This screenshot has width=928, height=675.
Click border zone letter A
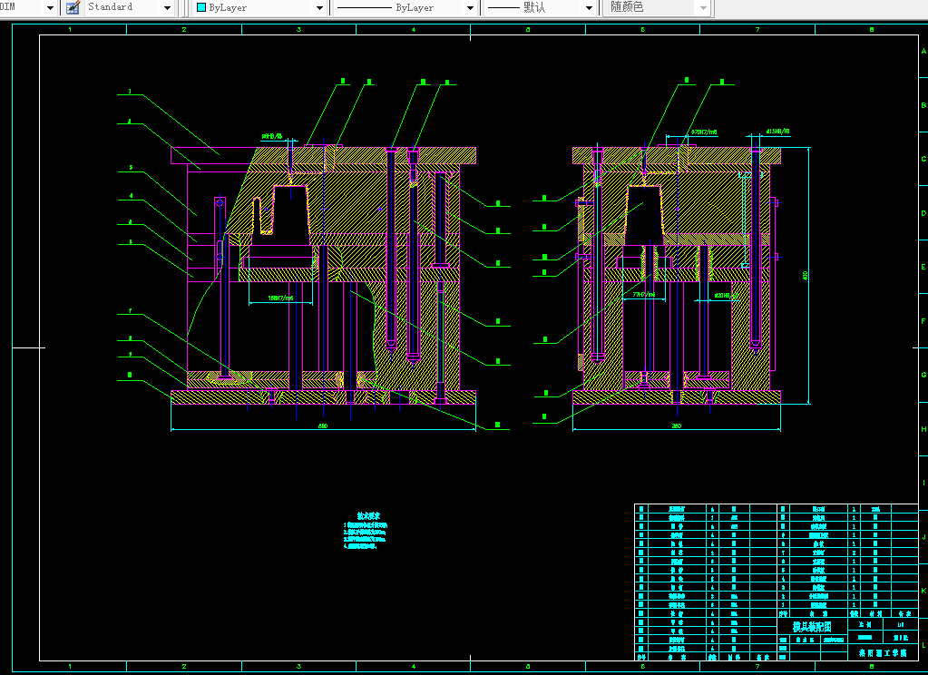(923, 51)
